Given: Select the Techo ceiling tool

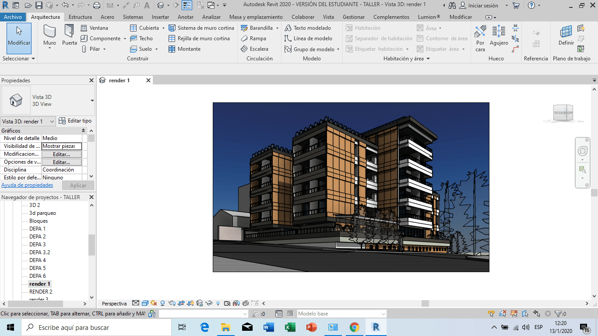Looking at the screenshot, I should 141,38.
